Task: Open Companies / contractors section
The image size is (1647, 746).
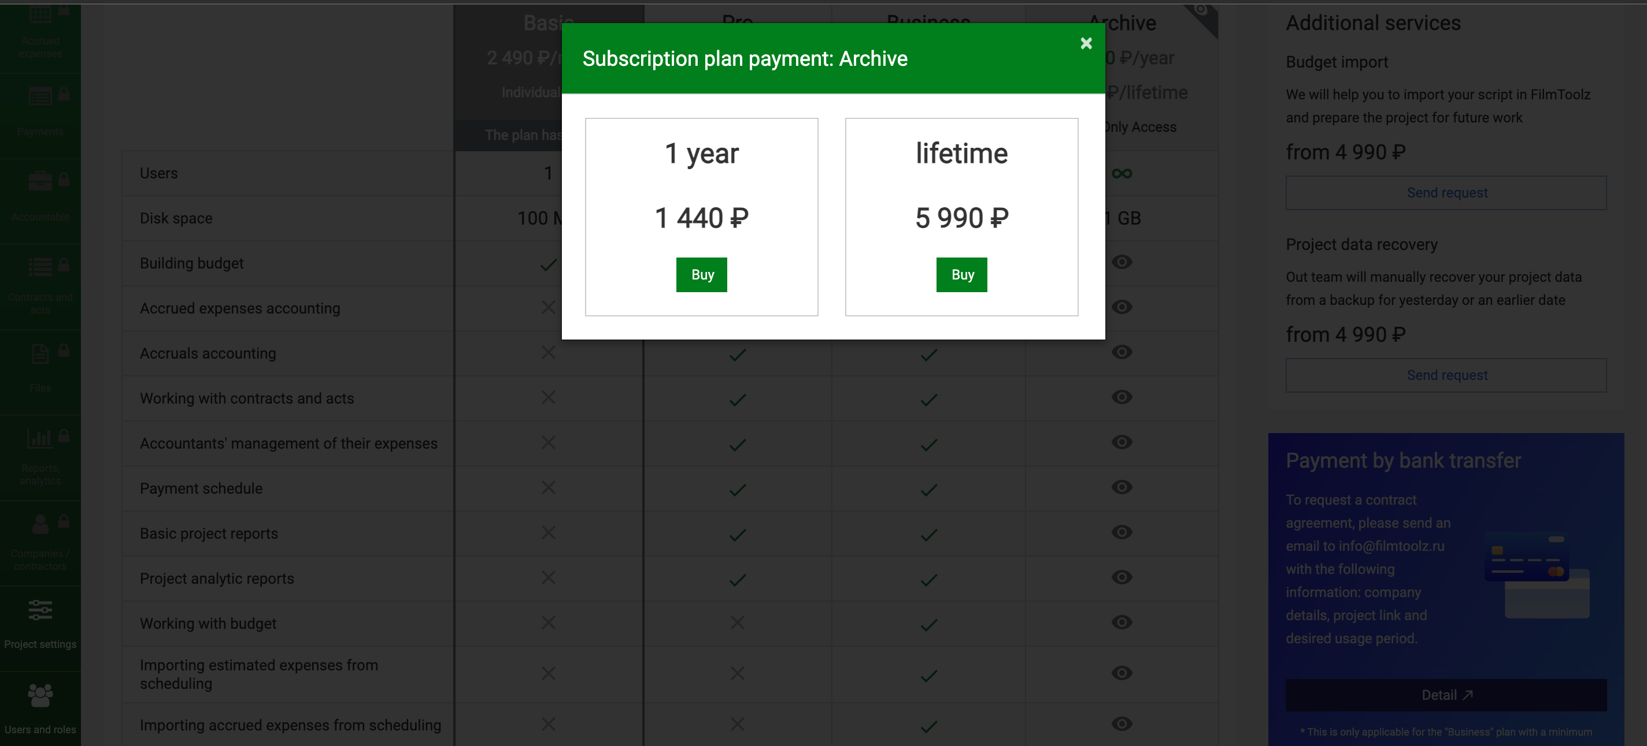Action: (40, 539)
